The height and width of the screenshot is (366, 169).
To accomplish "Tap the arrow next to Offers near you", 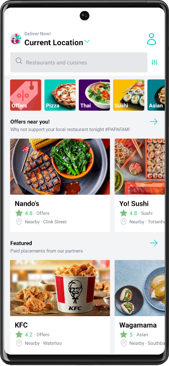I will [154, 121].
